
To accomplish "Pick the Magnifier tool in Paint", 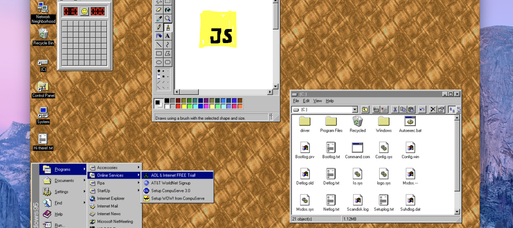I will 168,18.
